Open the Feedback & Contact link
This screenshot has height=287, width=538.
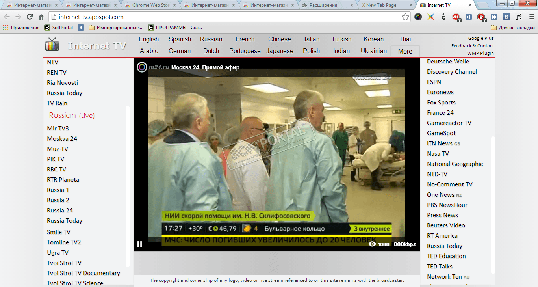pyautogui.click(x=473, y=46)
